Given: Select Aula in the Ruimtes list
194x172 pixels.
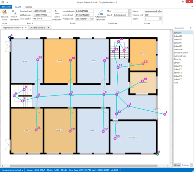Looking at the screenshot, I should click(176, 82).
